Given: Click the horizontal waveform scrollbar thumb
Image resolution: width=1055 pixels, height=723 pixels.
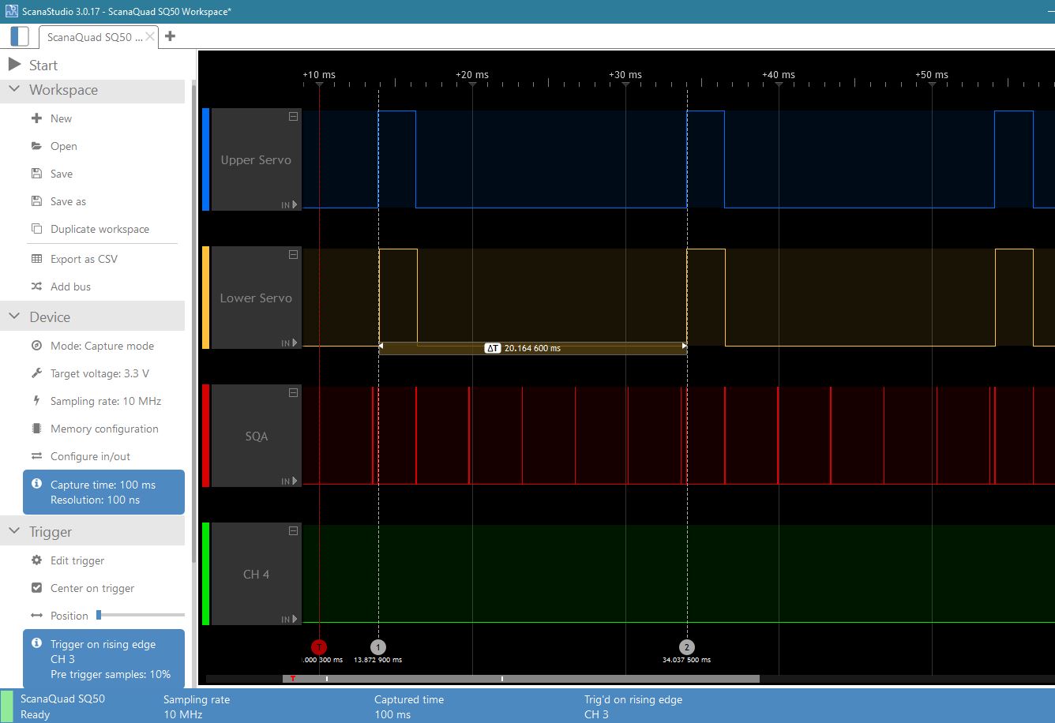Looking at the screenshot, I should pyautogui.click(x=521, y=679).
